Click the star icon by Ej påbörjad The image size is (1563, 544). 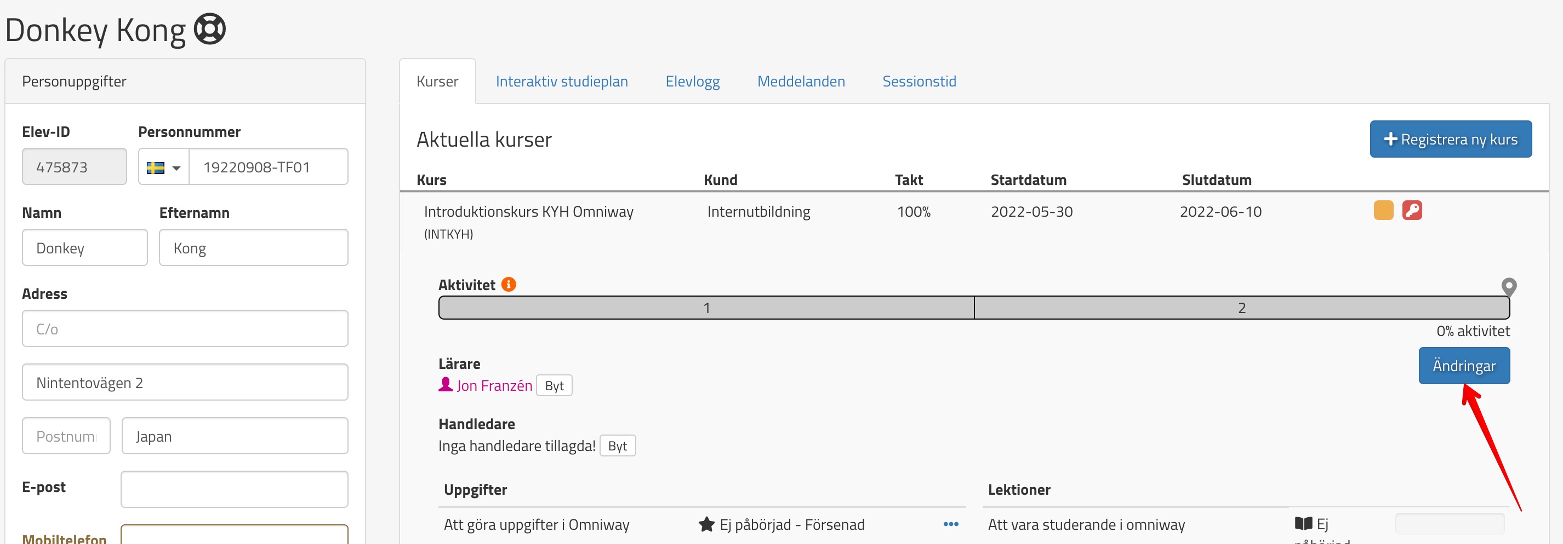pos(706,524)
